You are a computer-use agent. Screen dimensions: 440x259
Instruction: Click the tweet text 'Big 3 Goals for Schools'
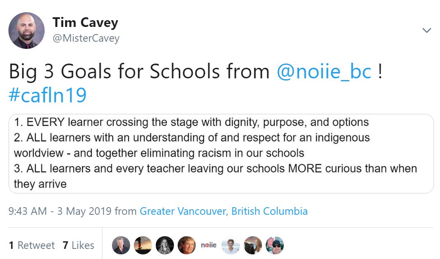139,72
